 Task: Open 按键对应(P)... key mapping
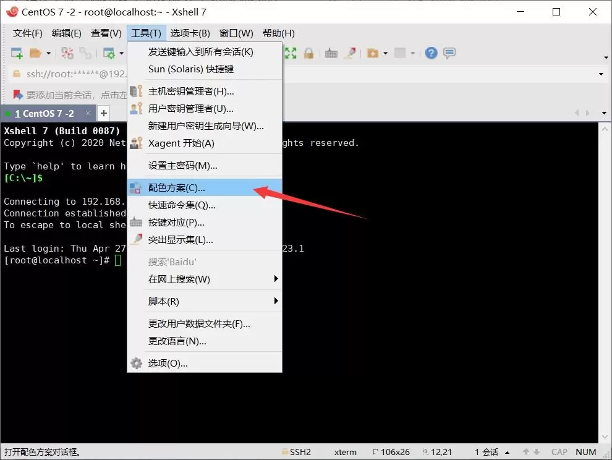pyautogui.click(x=205, y=223)
